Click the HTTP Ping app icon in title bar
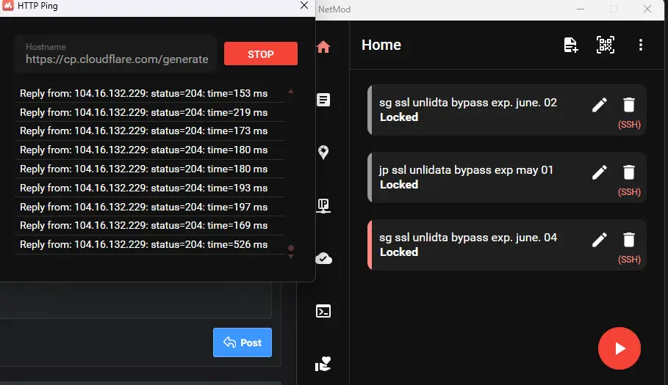This screenshot has width=668, height=385. click(x=7, y=5)
